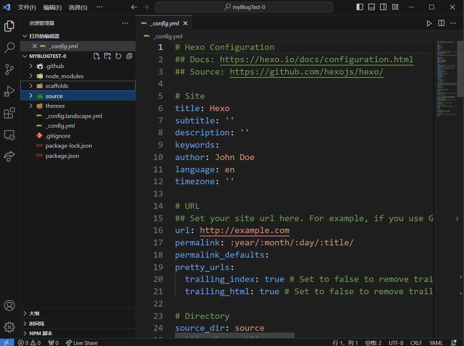Change end of line sequence CRLF
This screenshot has height=346, width=464.
coord(416,343)
